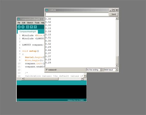Image resolution: width=146 pixels, height=115 pixels.
Task: Click the code editor scroll right arrow
Action: (x=82, y=79)
